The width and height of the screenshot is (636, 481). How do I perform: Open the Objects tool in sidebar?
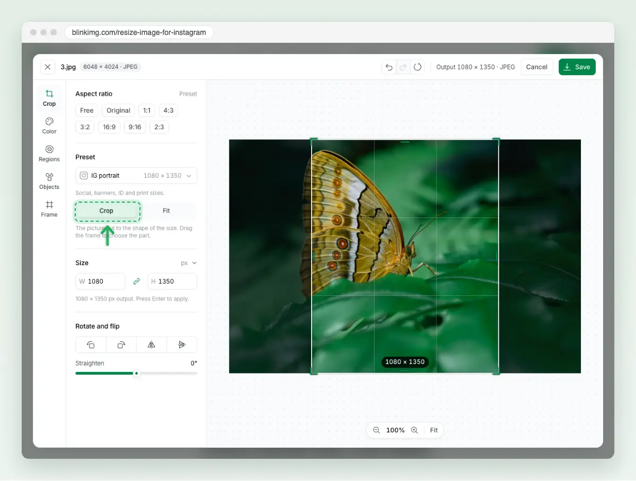tap(49, 181)
